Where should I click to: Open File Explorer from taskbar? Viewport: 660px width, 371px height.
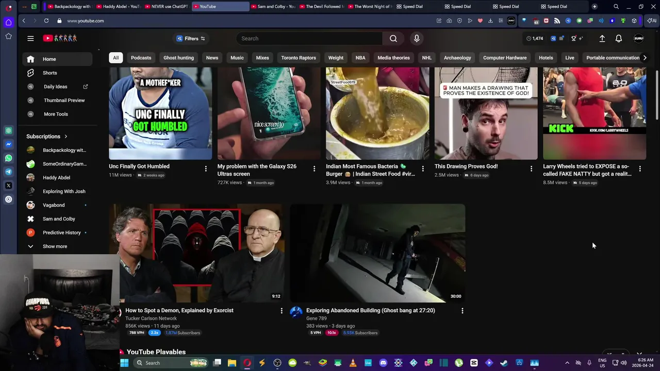[x=232, y=363]
